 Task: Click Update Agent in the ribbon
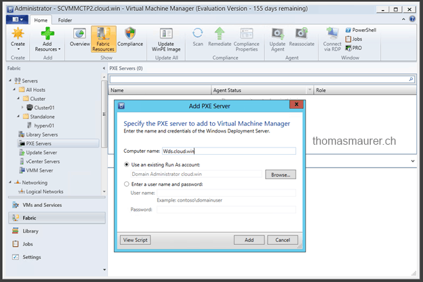pyautogui.click(x=277, y=39)
